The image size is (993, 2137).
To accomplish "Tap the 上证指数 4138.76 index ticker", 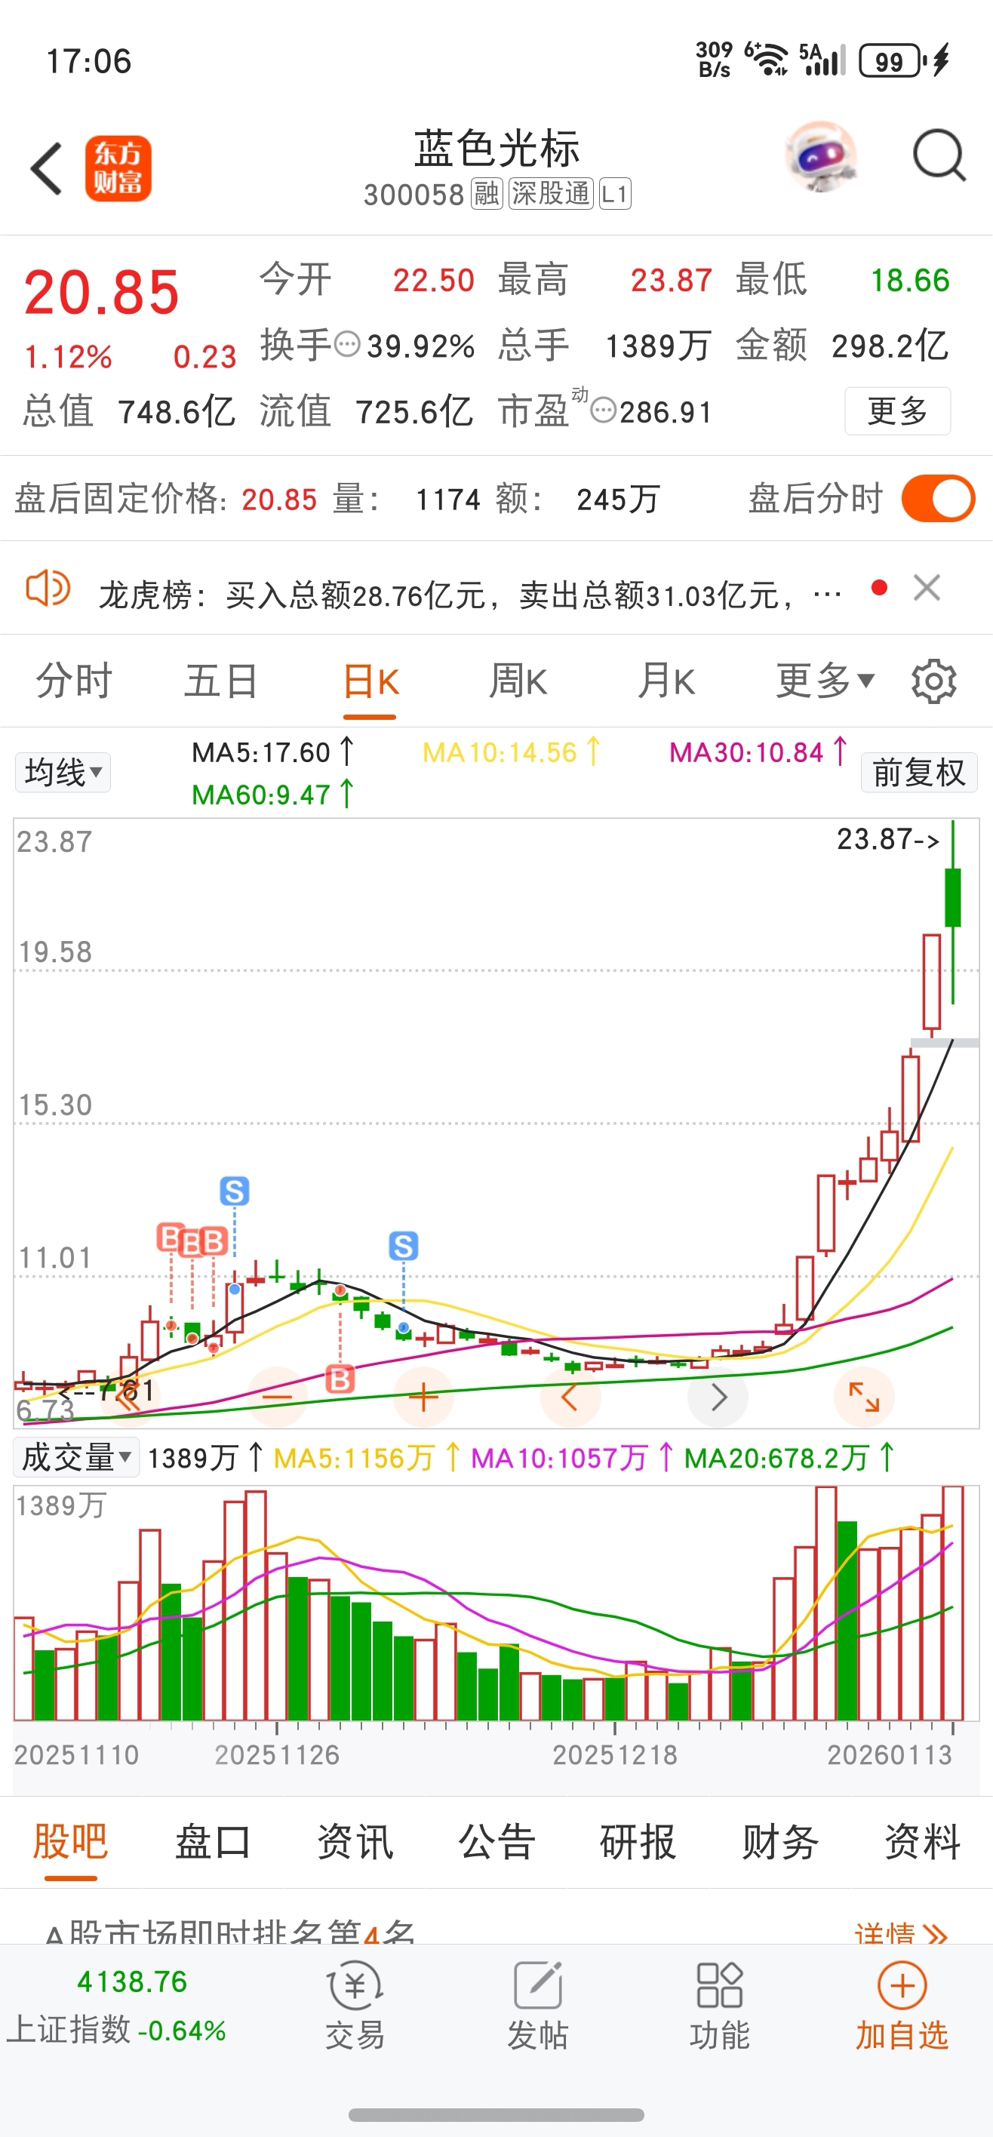I will coord(117,2006).
